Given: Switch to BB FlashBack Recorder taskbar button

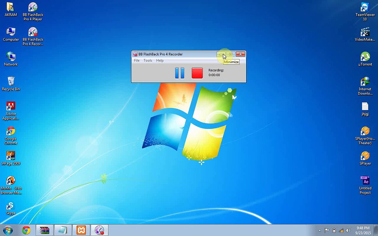Looking at the screenshot, I should [x=99, y=230].
